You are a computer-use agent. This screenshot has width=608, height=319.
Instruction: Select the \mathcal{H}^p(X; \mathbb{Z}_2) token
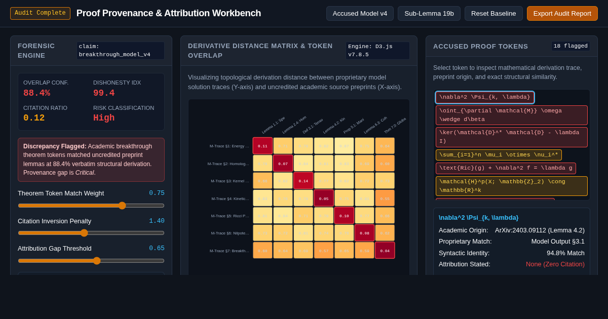click(512, 186)
